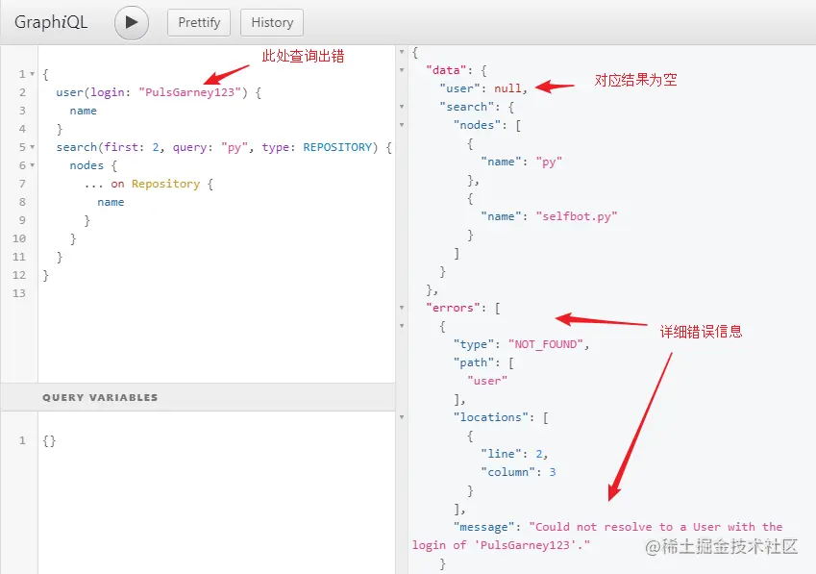Toggle the QUERY VARIABLES panel header

[198, 397]
